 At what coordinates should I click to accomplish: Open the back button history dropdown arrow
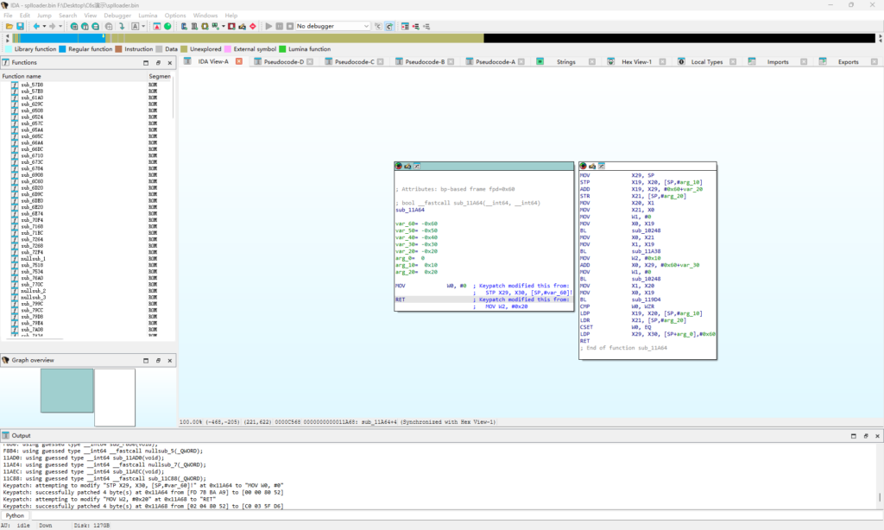44,26
